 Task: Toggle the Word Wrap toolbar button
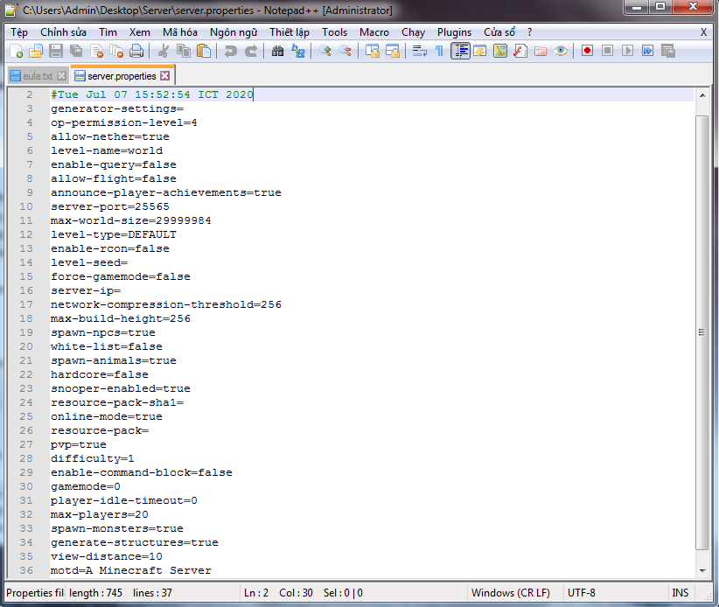click(x=419, y=51)
